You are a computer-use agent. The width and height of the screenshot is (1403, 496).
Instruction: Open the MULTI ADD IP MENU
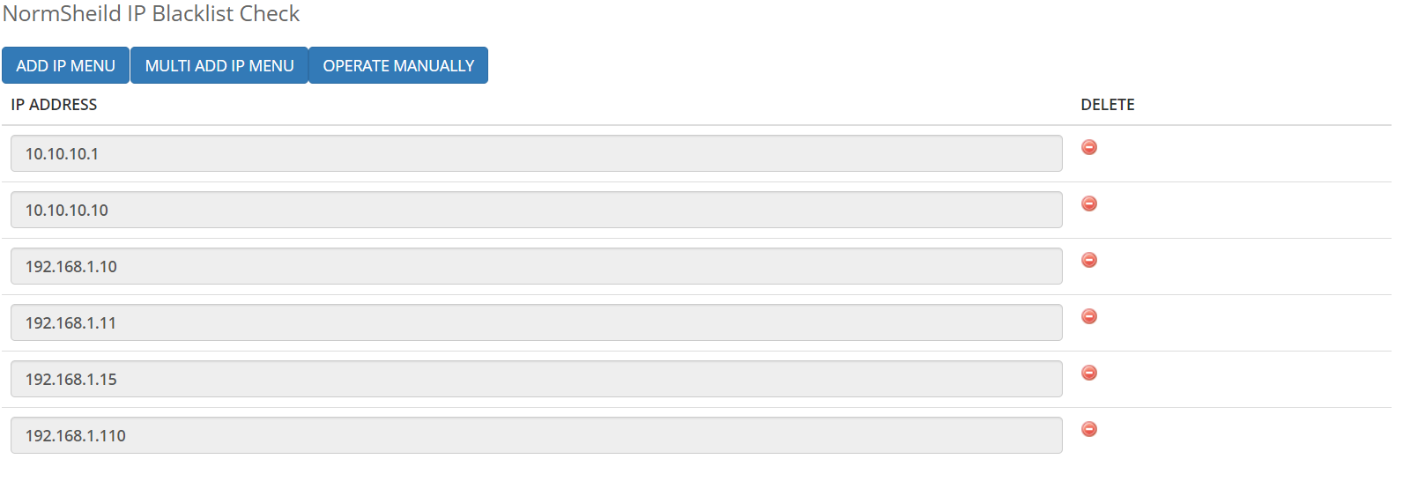(x=219, y=65)
